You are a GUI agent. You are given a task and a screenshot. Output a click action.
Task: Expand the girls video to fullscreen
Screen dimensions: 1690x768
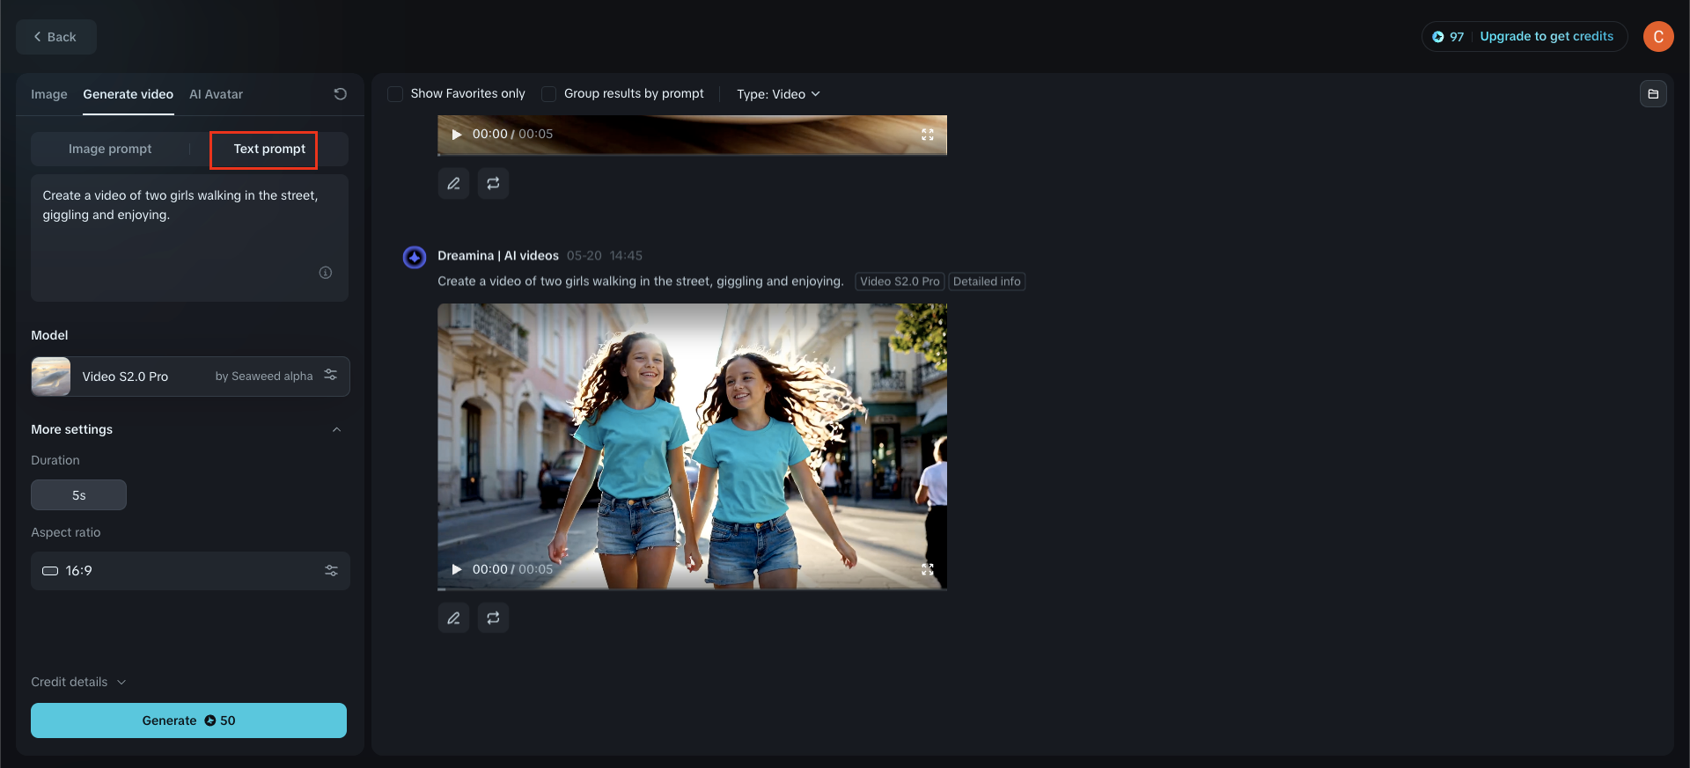pos(927,569)
